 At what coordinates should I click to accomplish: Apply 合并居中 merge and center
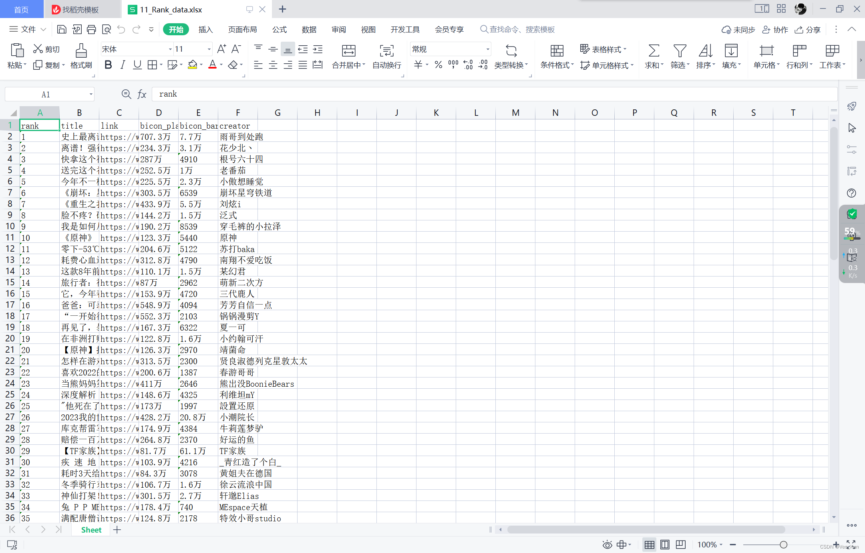(347, 56)
